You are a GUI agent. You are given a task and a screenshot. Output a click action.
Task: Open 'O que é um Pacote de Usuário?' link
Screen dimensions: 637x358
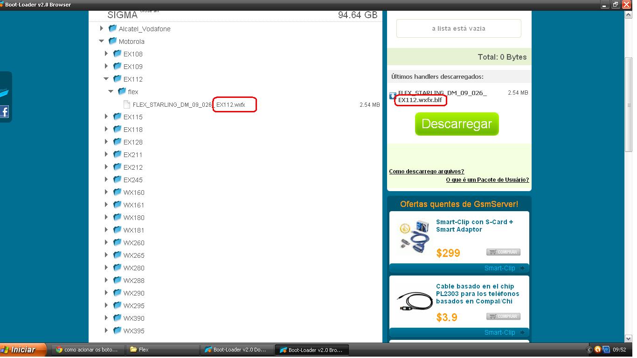click(x=487, y=180)
